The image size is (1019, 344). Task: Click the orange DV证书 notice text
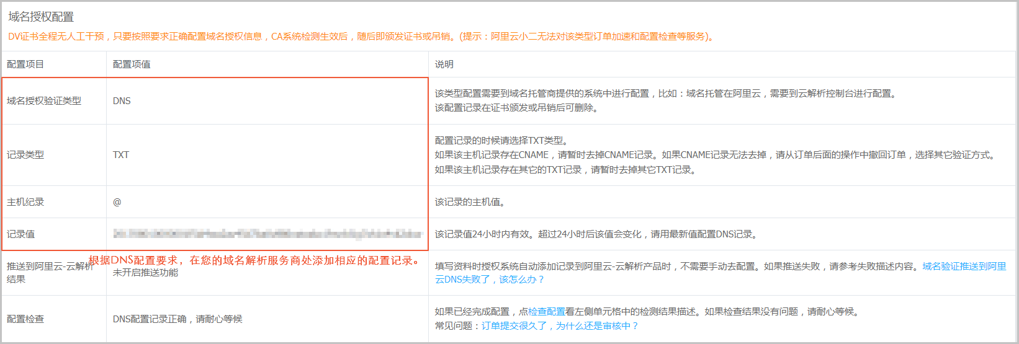click(x=360, y=37)
